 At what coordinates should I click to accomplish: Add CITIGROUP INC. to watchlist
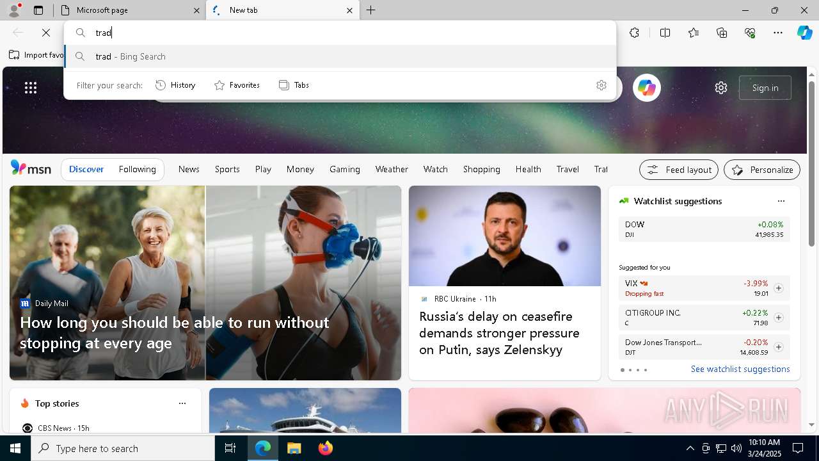[778, 318]
